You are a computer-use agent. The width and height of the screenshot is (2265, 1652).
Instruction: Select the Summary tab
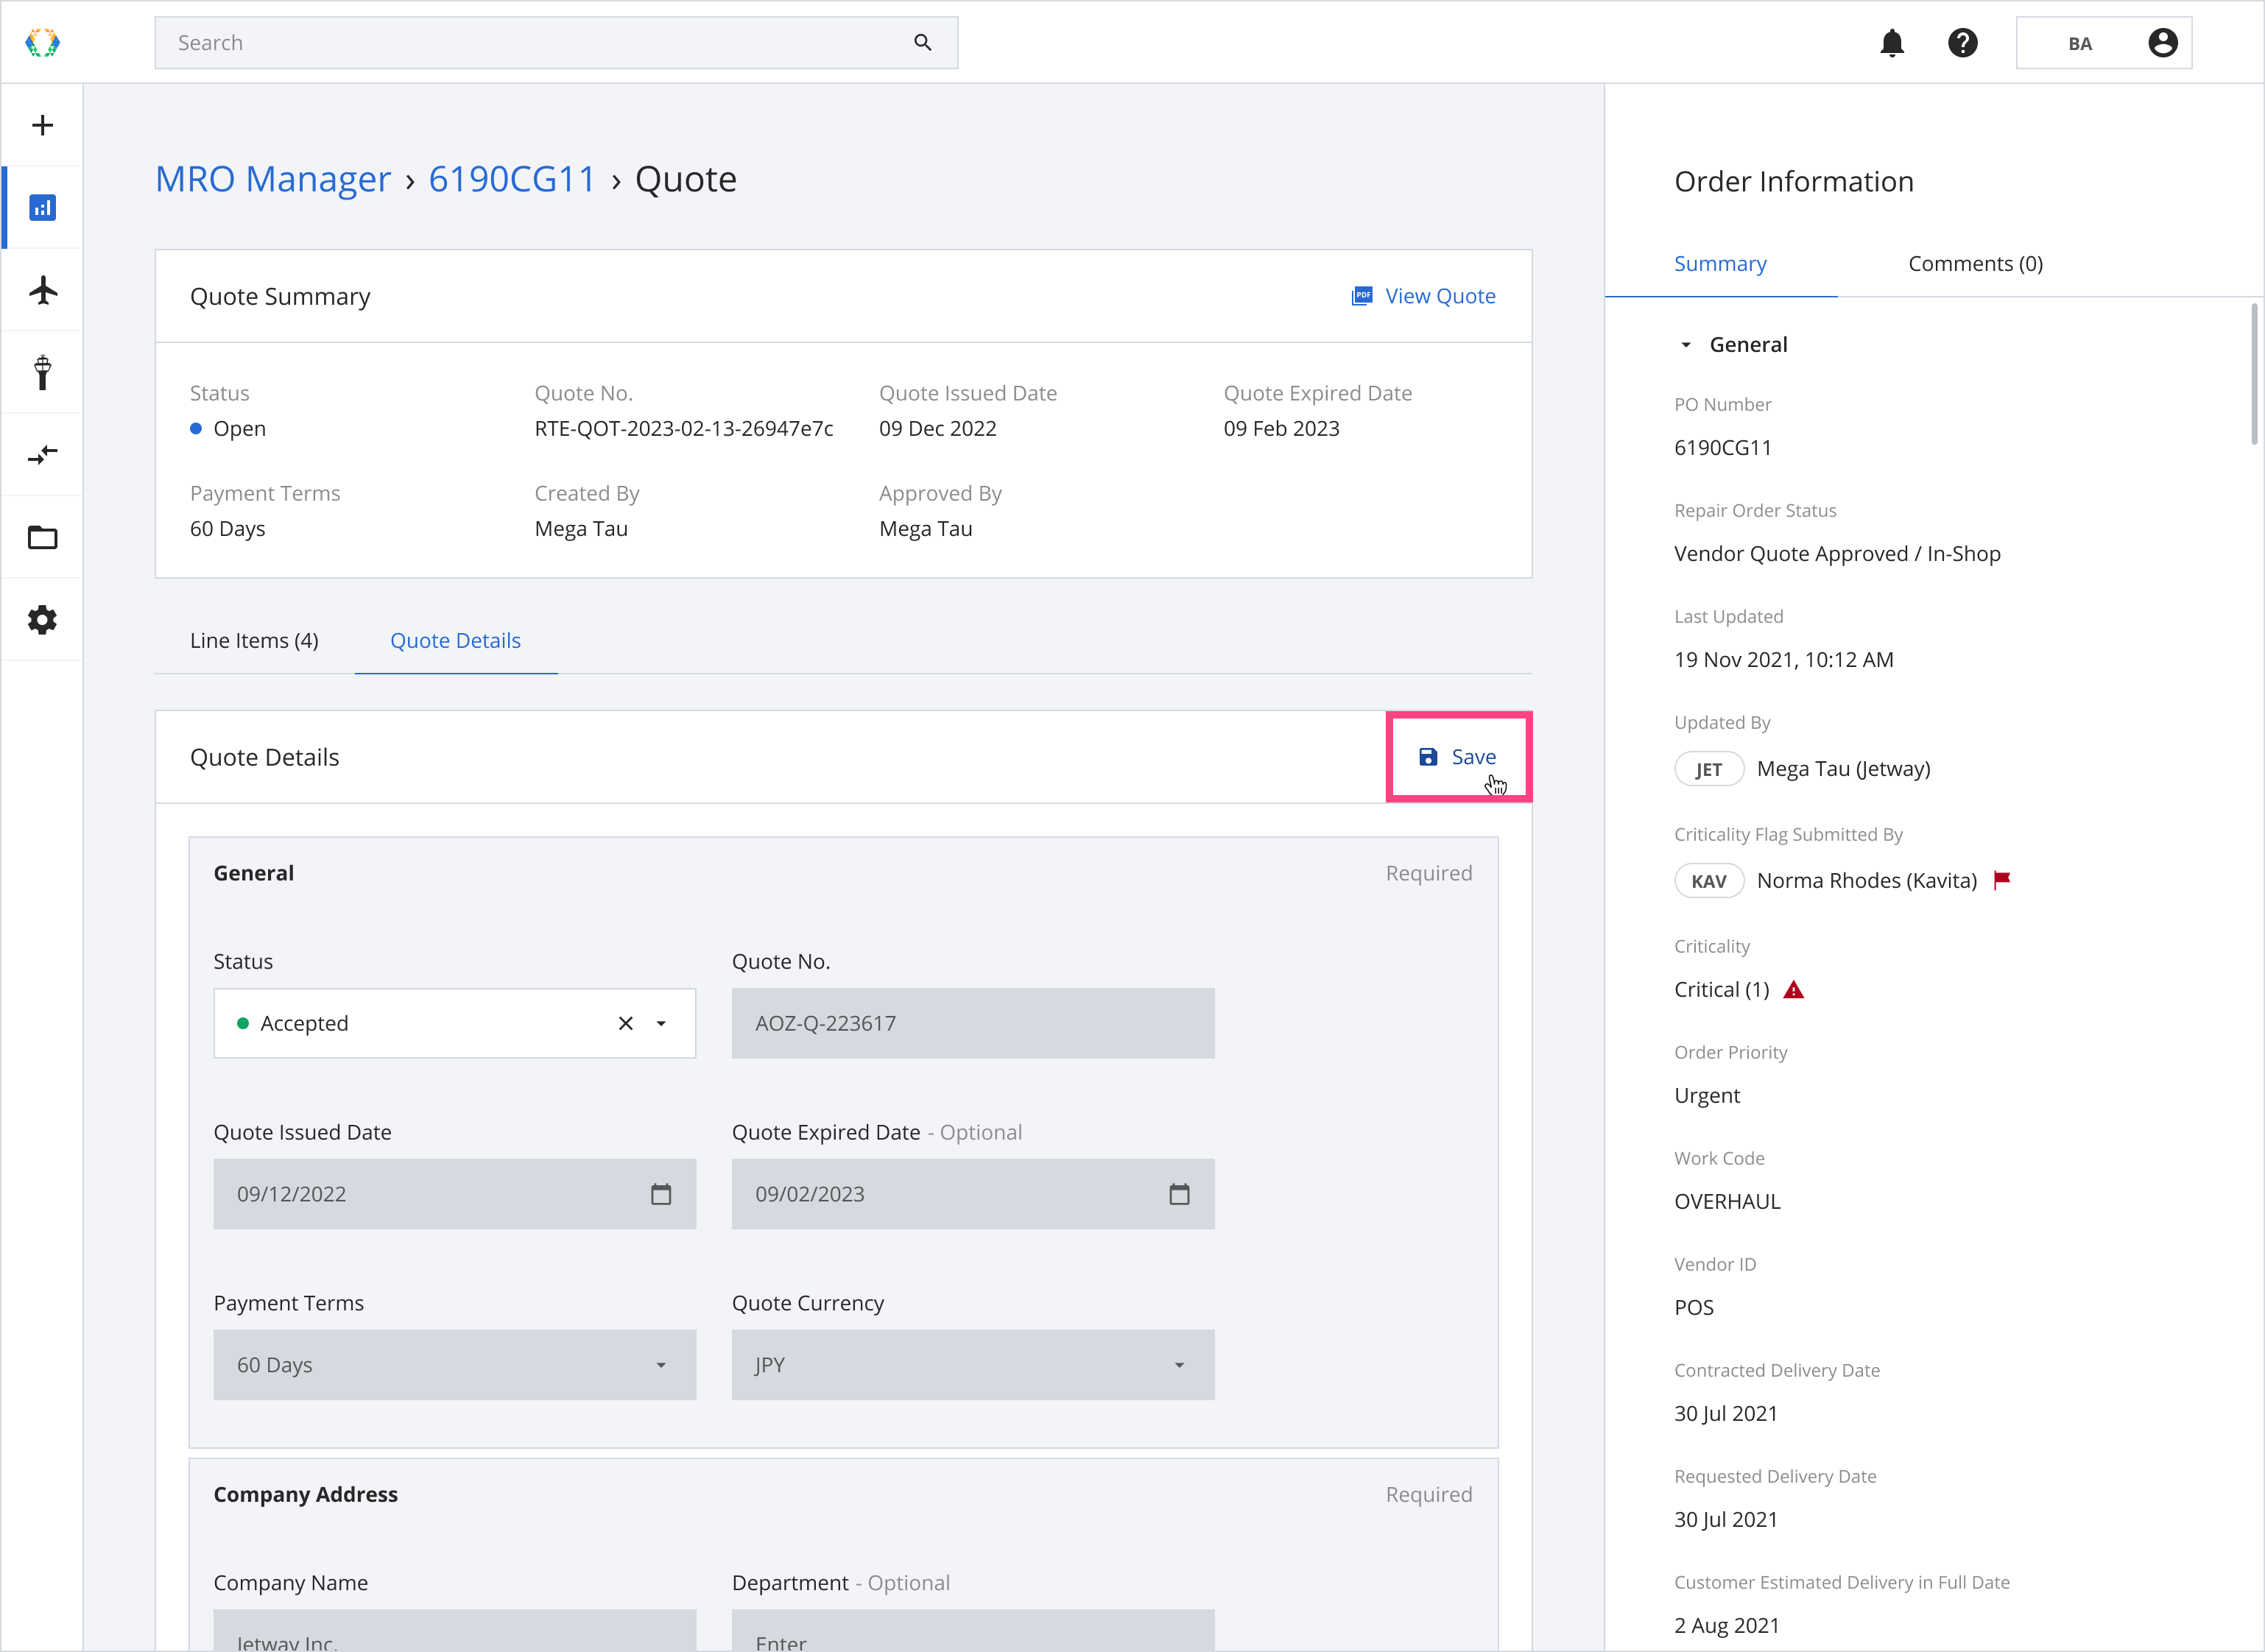(1720, 264)
